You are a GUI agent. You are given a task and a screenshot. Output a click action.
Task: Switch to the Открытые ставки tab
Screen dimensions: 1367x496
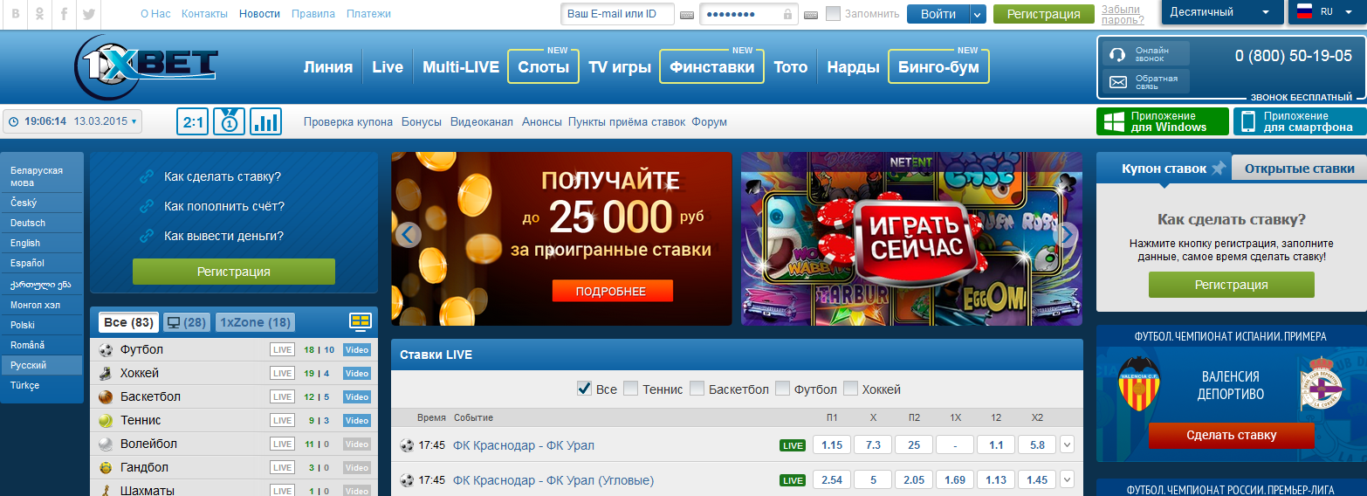click(x=1299, y=169)
